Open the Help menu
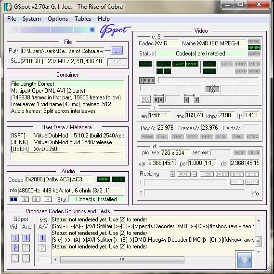Screen dimensions: 274x274 point(104,19)
